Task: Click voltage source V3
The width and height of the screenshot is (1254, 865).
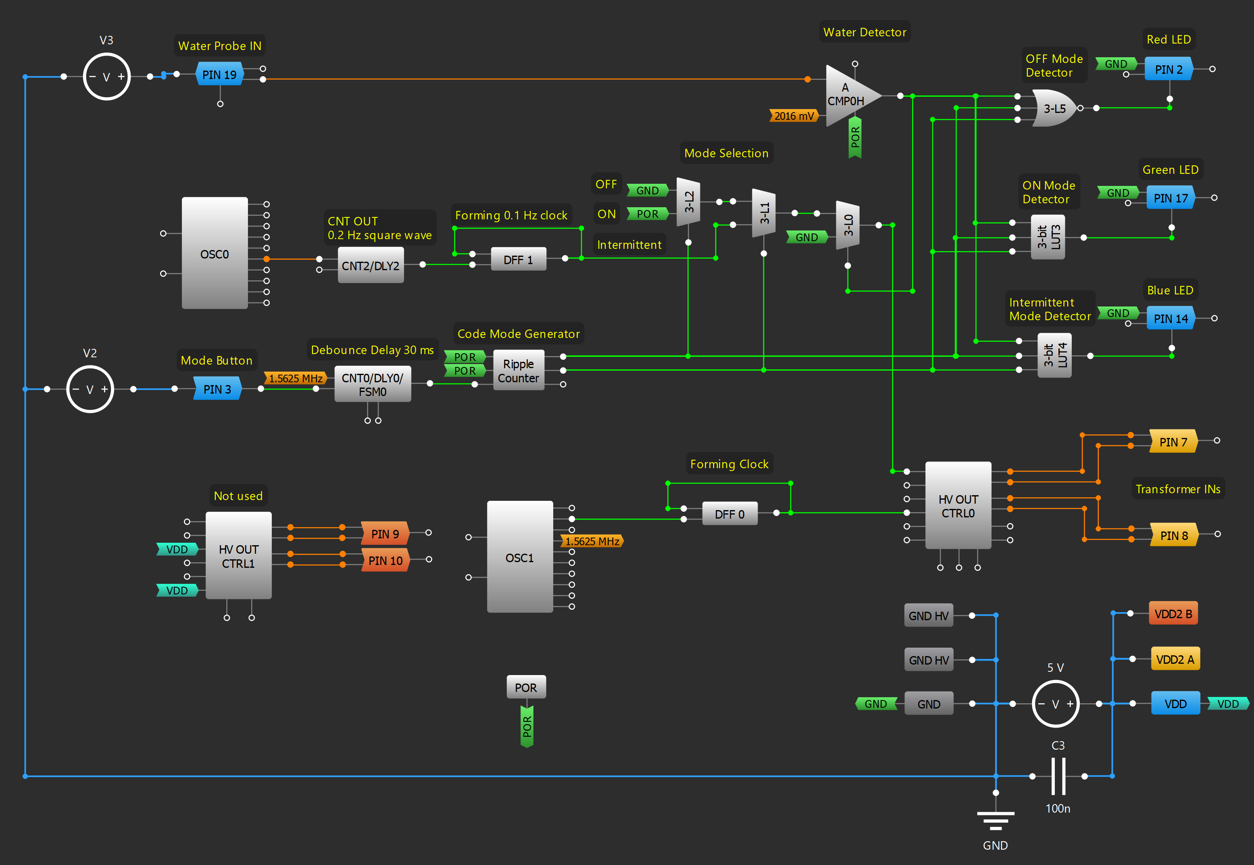Action: click(106, 77)
